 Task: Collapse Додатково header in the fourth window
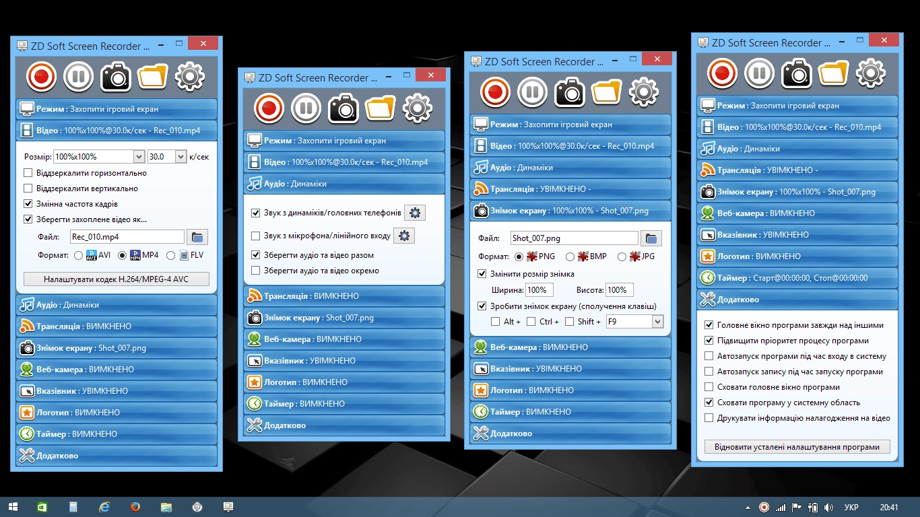797,300
